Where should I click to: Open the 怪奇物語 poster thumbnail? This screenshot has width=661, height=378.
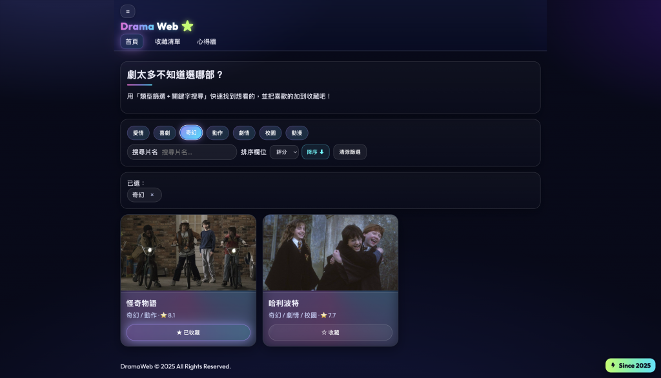188,252
